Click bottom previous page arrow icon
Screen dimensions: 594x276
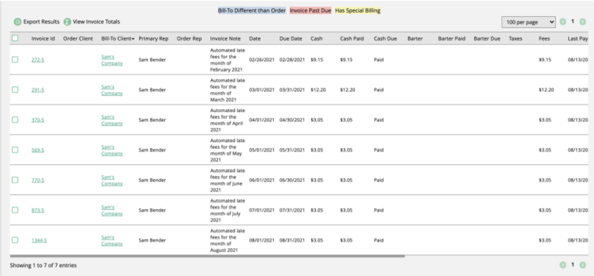[x=563, y=266]
